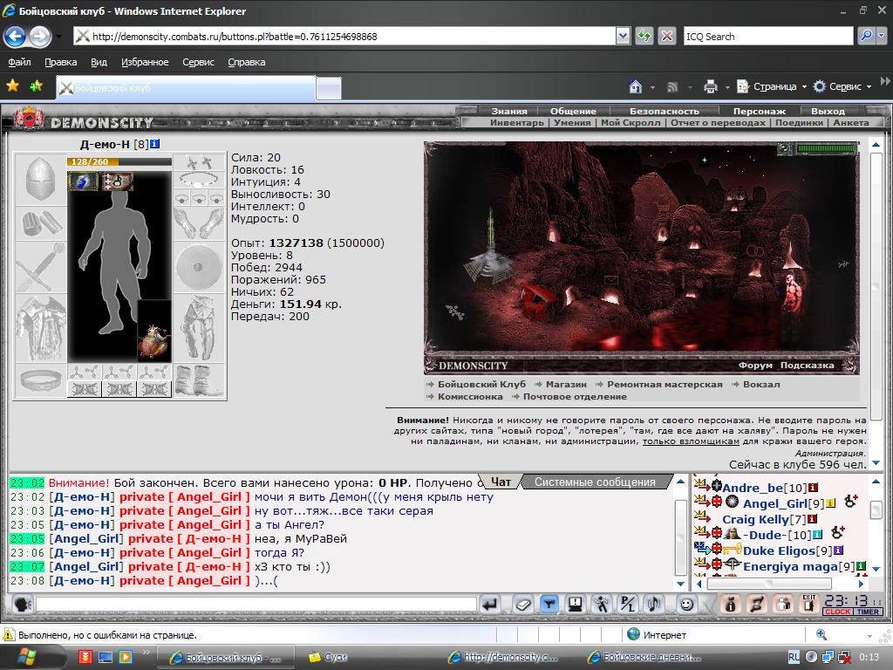This screenshot has width=893, height=670.
Task: Open info icon beside Angel_Girl in user list
Action: coord(830,503)
